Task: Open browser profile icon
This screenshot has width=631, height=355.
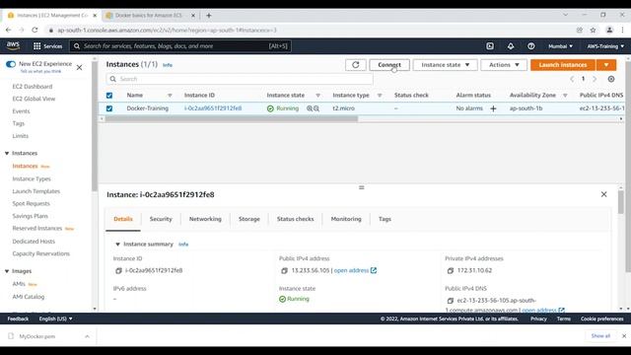Action: pyautogui.click(x=609, y=30)
